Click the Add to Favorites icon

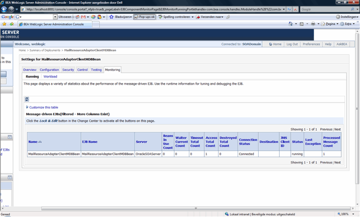12,24
